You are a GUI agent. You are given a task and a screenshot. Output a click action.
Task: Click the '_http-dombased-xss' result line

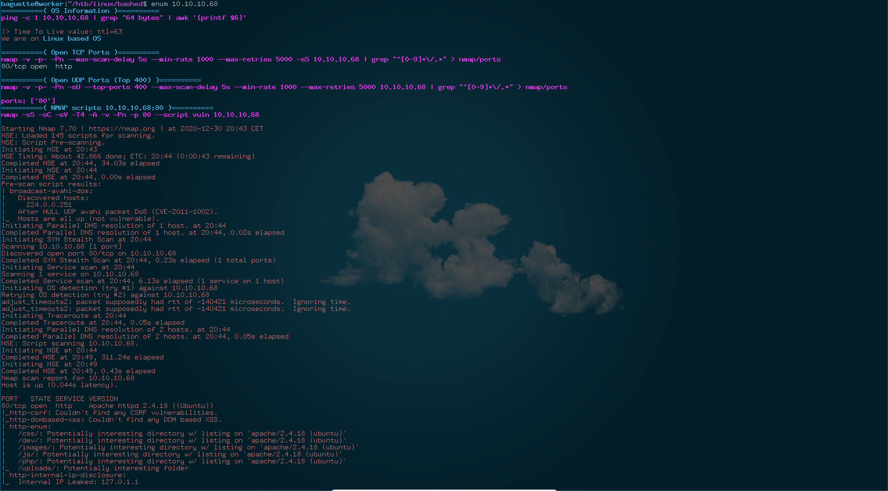coord(111,419)
